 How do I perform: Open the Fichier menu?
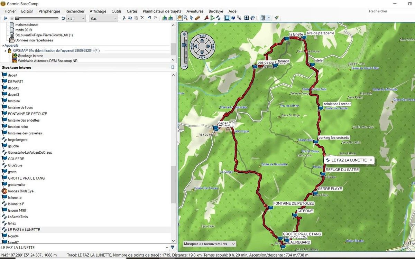10,11
